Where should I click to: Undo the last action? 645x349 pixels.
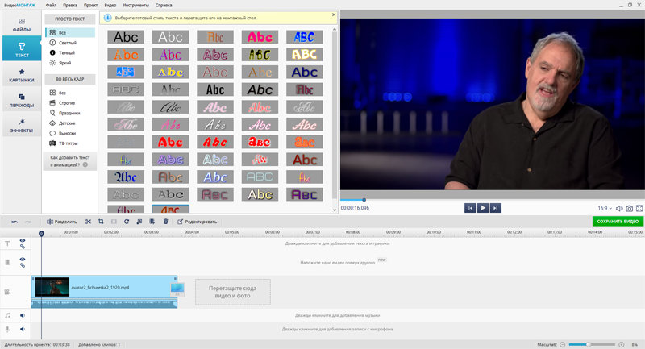point(14,221)
